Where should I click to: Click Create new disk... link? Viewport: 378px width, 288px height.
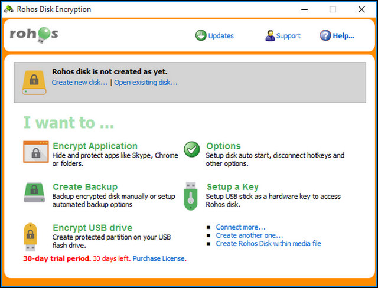(80, 83)
